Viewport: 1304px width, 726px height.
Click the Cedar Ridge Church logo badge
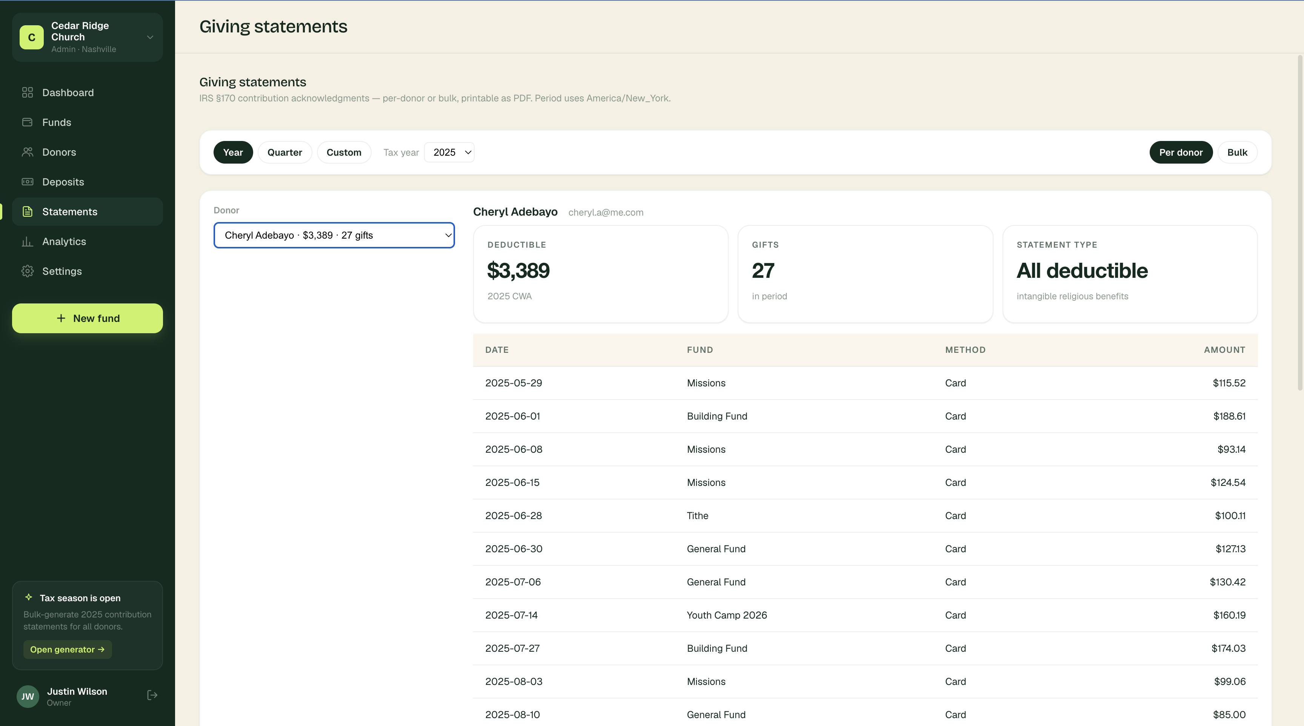point(31,37)
